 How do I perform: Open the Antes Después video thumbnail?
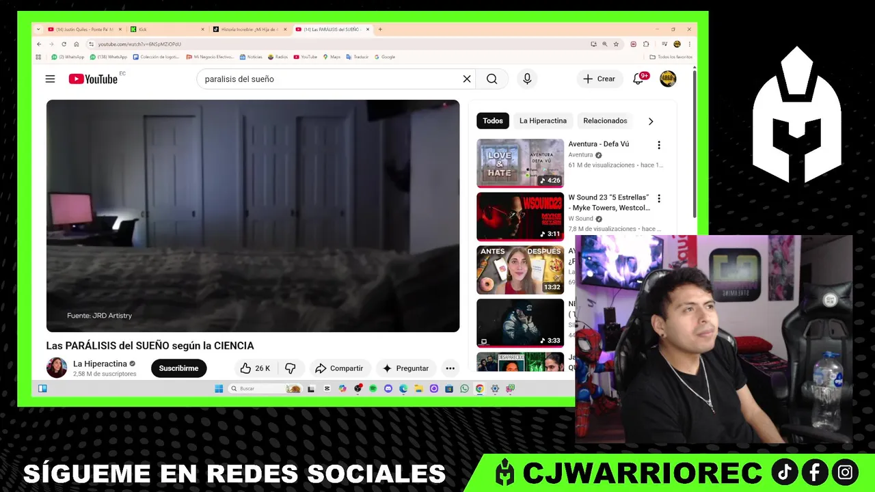(x=520, y=270)
